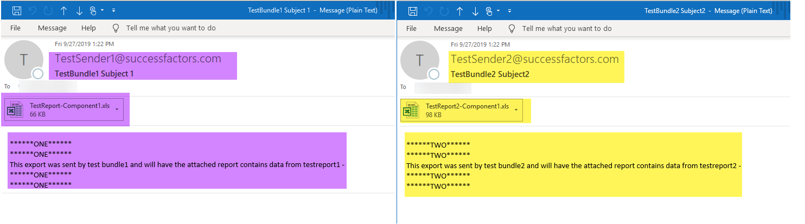Open Message tab in TestBundle1 window

pos(52,28)
